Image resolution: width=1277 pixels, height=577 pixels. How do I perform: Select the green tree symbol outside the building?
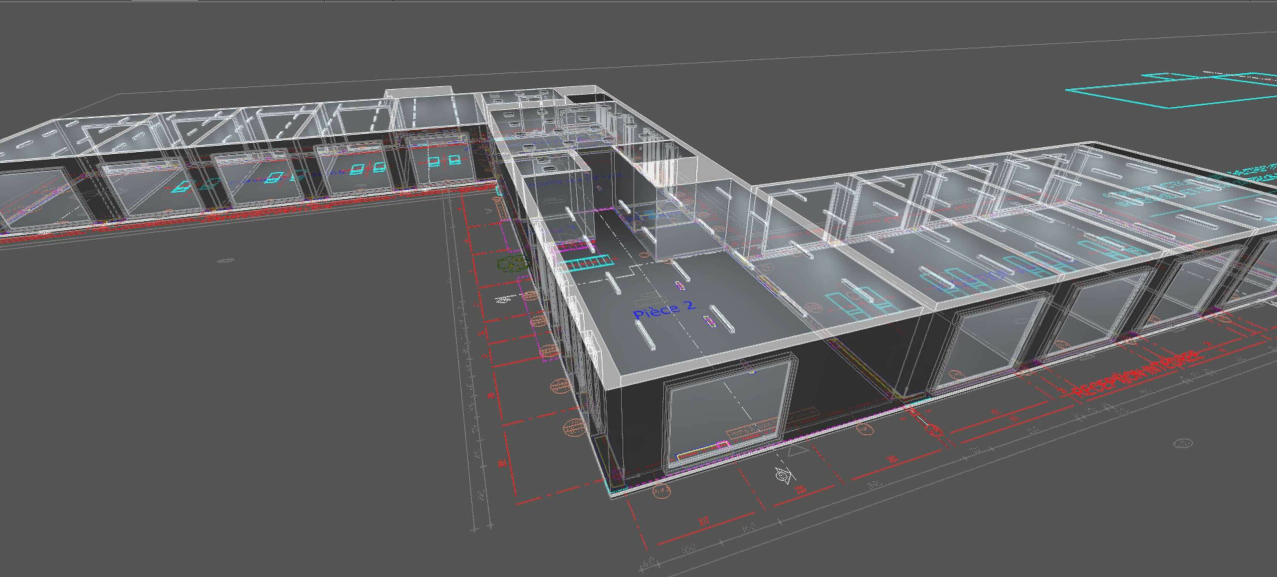tap(511, 263)
